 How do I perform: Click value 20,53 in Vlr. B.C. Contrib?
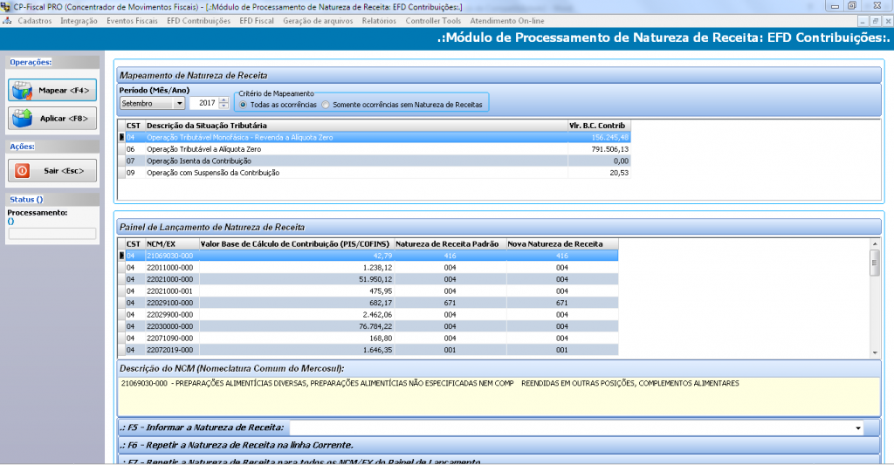tap(619, 173)
